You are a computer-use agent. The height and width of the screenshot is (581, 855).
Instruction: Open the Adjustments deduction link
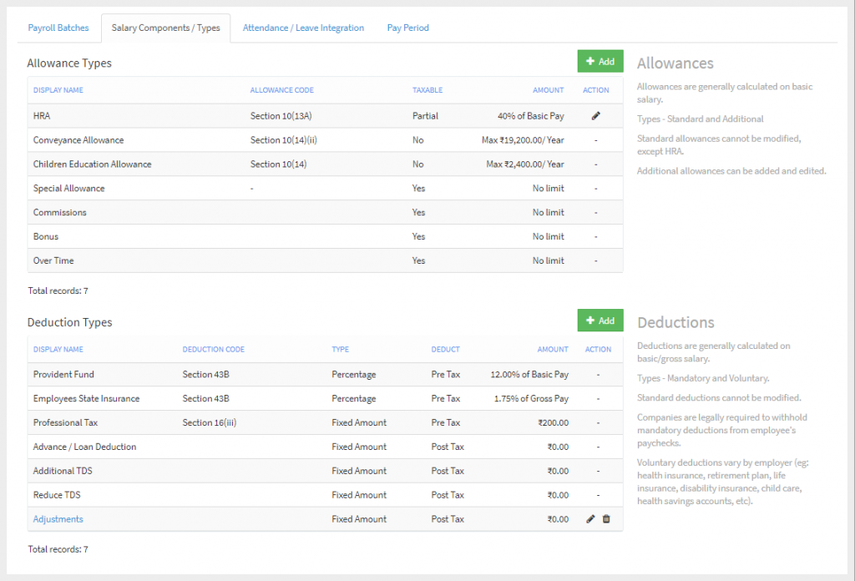point(58,519)
